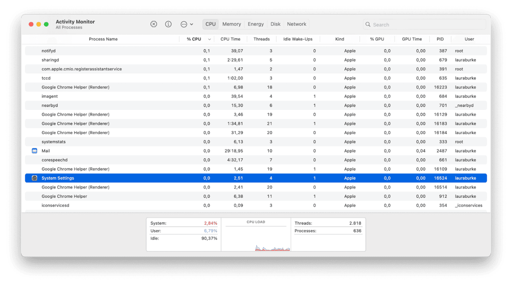The width and height of the screenshot is (512, 285).
Task: Click the Process Name column header
Action: coord(103,39)
